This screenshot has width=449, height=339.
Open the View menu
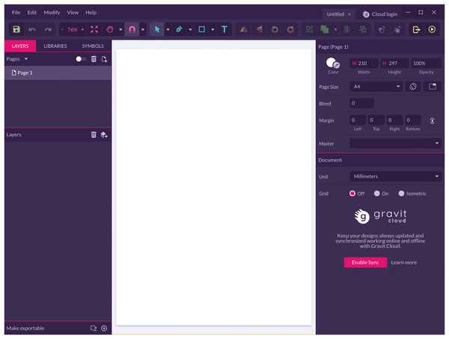pyautogui.click(x=73, y=12)
